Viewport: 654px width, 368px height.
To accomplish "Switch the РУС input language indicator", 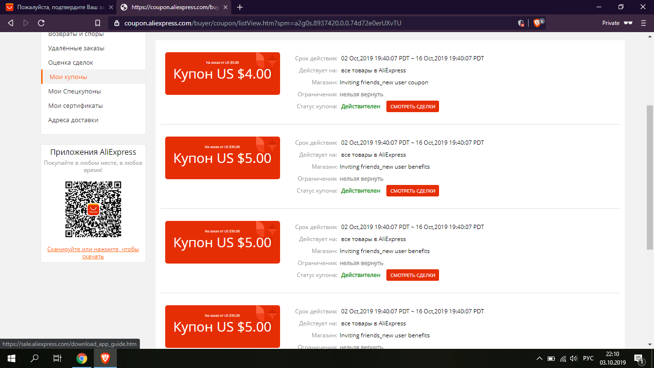I will click(x=588, y=358).
